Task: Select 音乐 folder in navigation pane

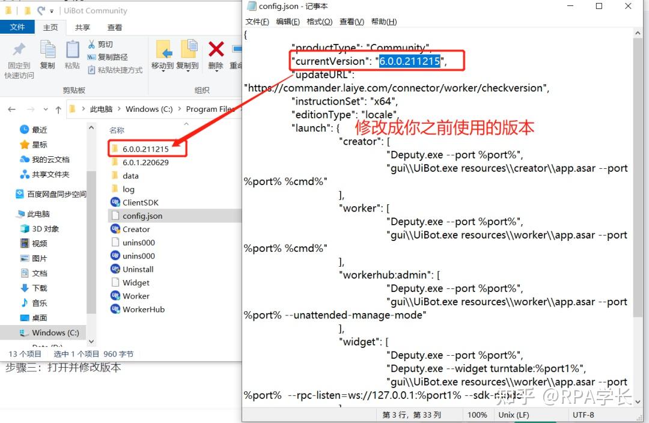Action: coord(34,303)
